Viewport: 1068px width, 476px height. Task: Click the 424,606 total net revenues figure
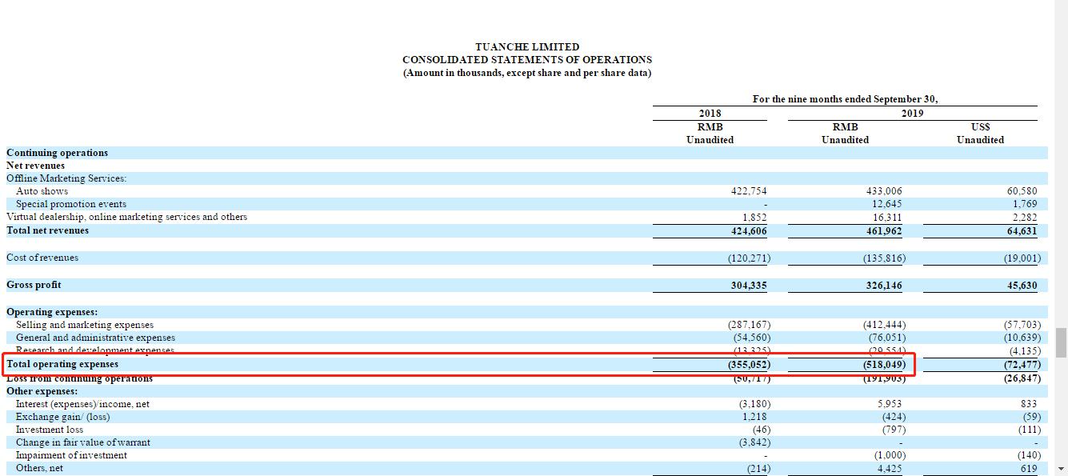(x=749, y=230)
